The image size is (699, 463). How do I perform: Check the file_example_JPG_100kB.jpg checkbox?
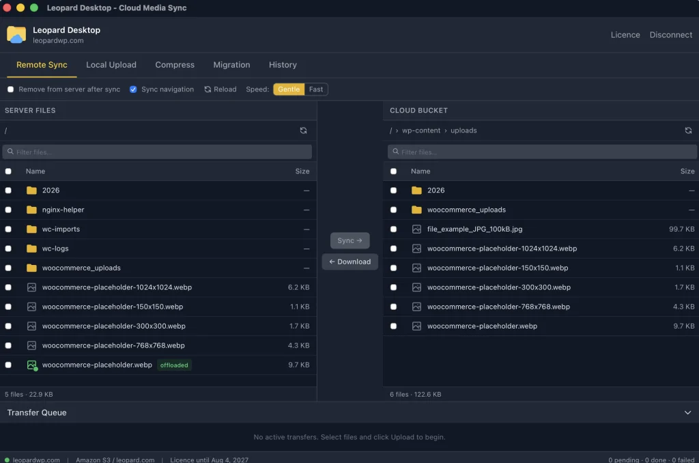pyautogui.click(x=393, y=229)
